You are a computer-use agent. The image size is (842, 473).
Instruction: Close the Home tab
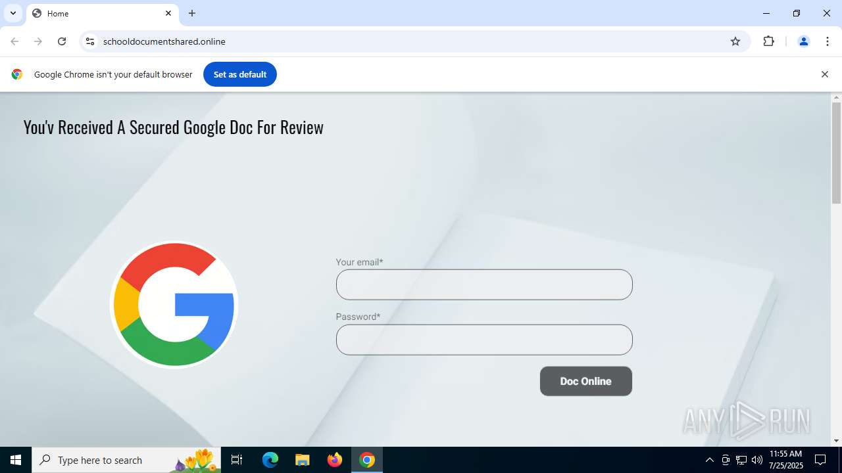tap(168, 13)
